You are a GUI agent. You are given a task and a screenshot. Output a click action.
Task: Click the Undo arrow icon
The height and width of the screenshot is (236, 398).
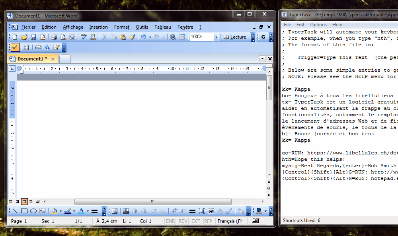tap(144, 37)
